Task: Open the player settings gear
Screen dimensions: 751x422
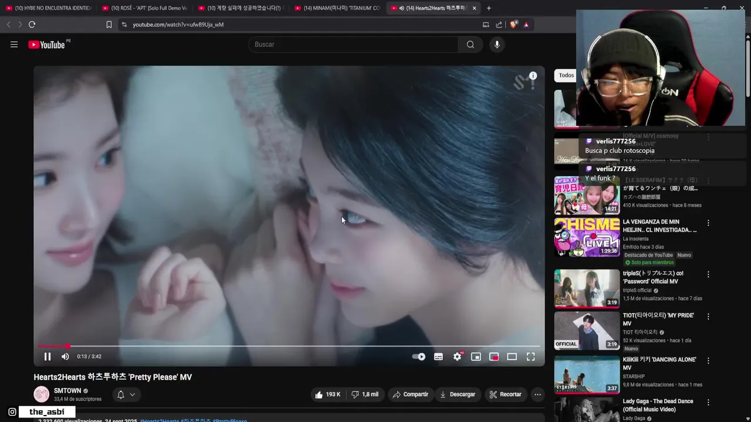Action: click(x=458, y=356)
